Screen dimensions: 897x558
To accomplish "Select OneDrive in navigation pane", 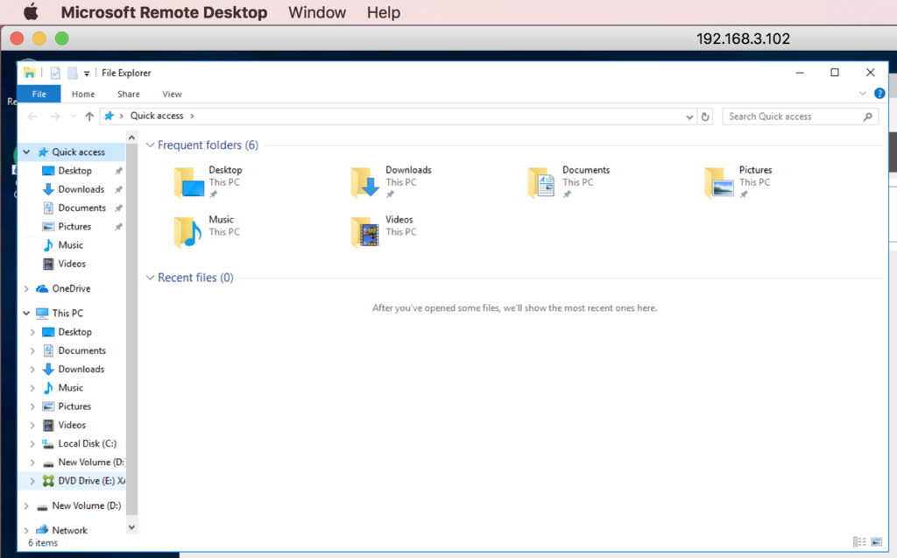I will pos(71,288).
